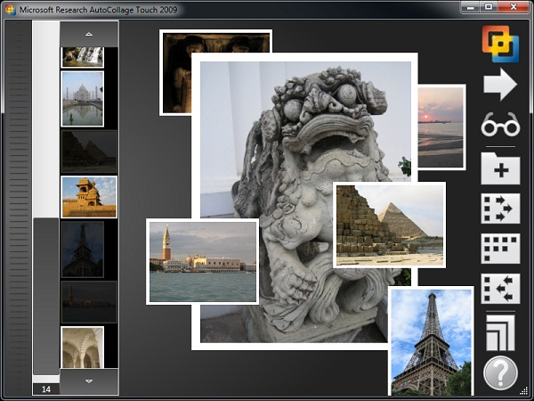Click the gather-images icon with inward arrows
Image resolution: width=534 pixels, height=401 pixels.
point(500,290)
